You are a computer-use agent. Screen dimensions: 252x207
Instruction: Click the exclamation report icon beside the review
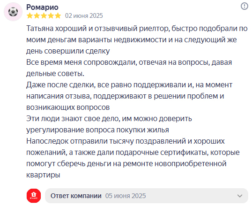[245, 6]
